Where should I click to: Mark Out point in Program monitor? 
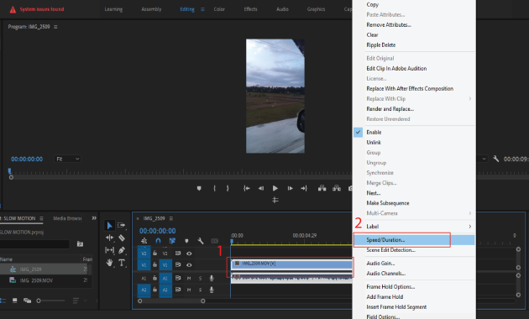click(x=228, y=189)
